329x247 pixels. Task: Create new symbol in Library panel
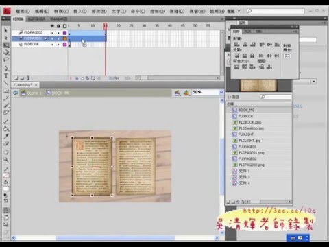click(x=228, y=202)
